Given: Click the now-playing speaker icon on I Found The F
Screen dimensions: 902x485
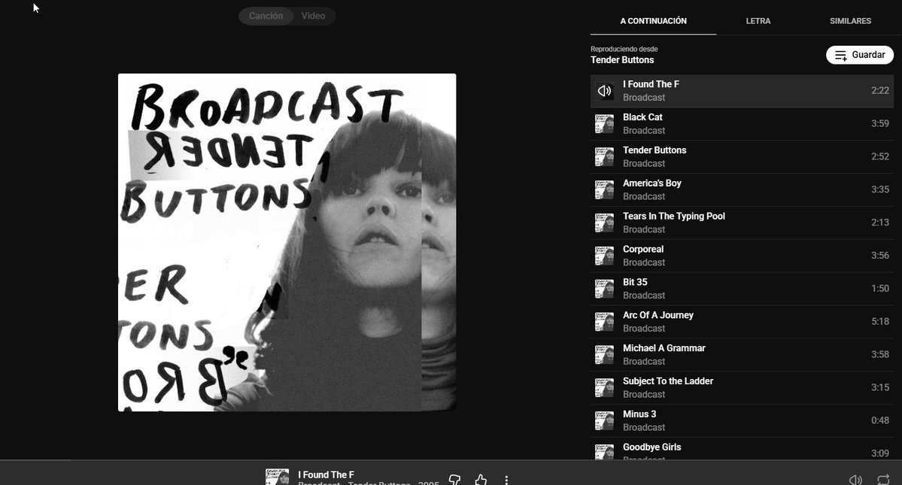Looking at the screenshot, I should (x=604, y=91).
